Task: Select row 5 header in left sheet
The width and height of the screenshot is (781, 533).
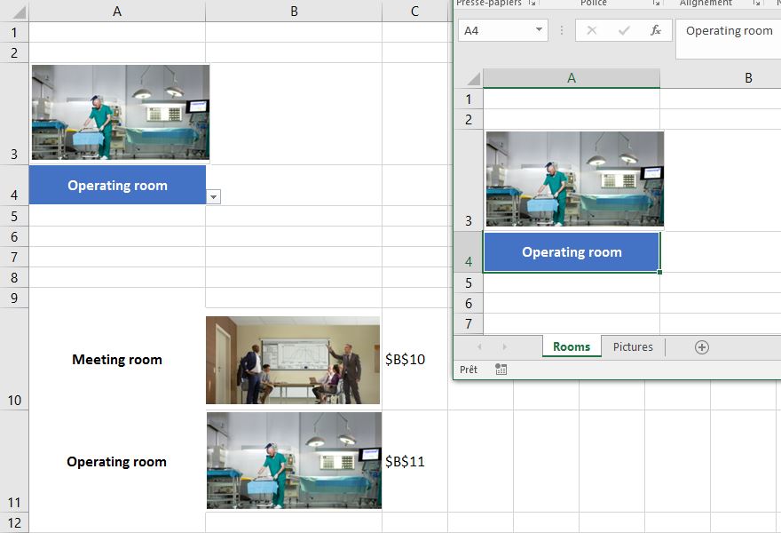Action: (x=14, y=216)
